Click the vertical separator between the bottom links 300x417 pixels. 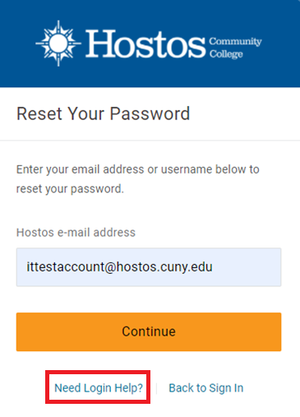pyautogui.click(x=156, y=388)
